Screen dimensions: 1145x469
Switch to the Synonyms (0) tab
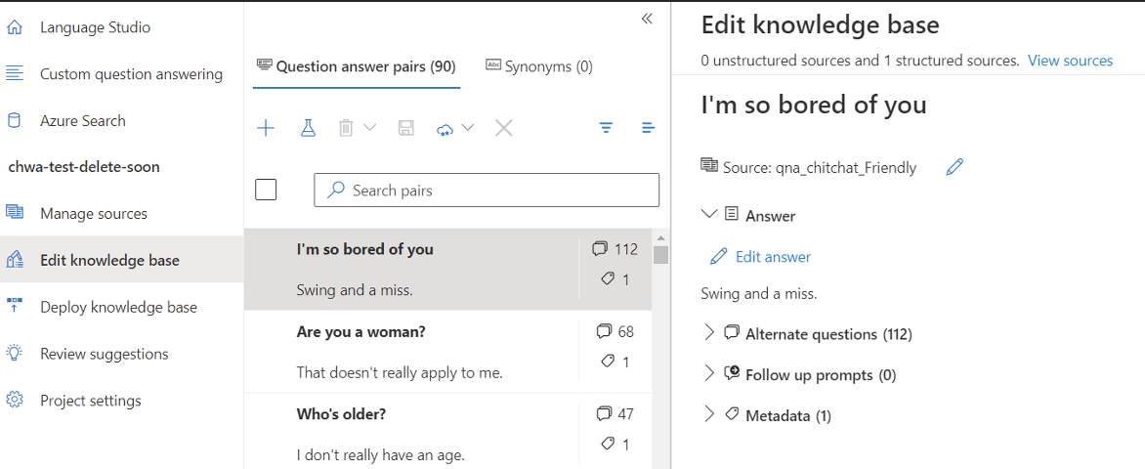[539, 66]
